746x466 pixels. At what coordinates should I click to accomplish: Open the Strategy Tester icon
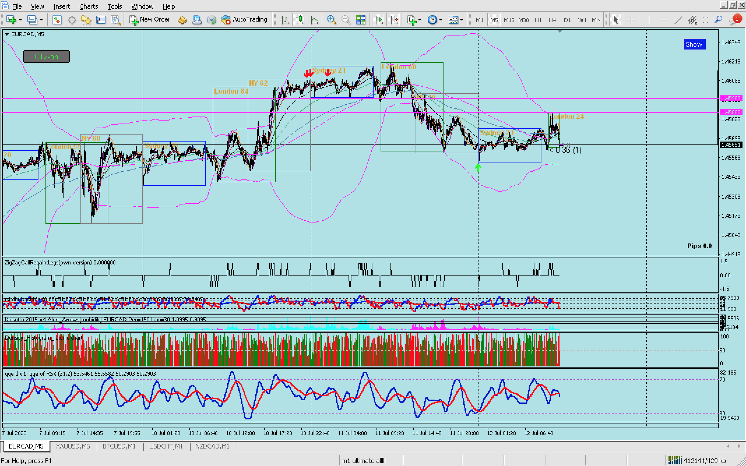click(x=116, y=20)
